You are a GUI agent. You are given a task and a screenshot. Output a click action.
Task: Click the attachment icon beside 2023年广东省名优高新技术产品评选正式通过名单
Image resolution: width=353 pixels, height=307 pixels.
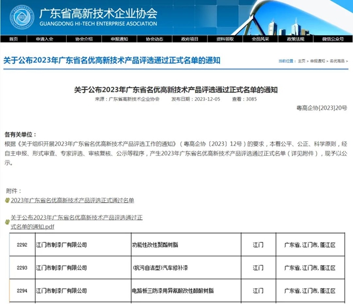tap(7, 200)
